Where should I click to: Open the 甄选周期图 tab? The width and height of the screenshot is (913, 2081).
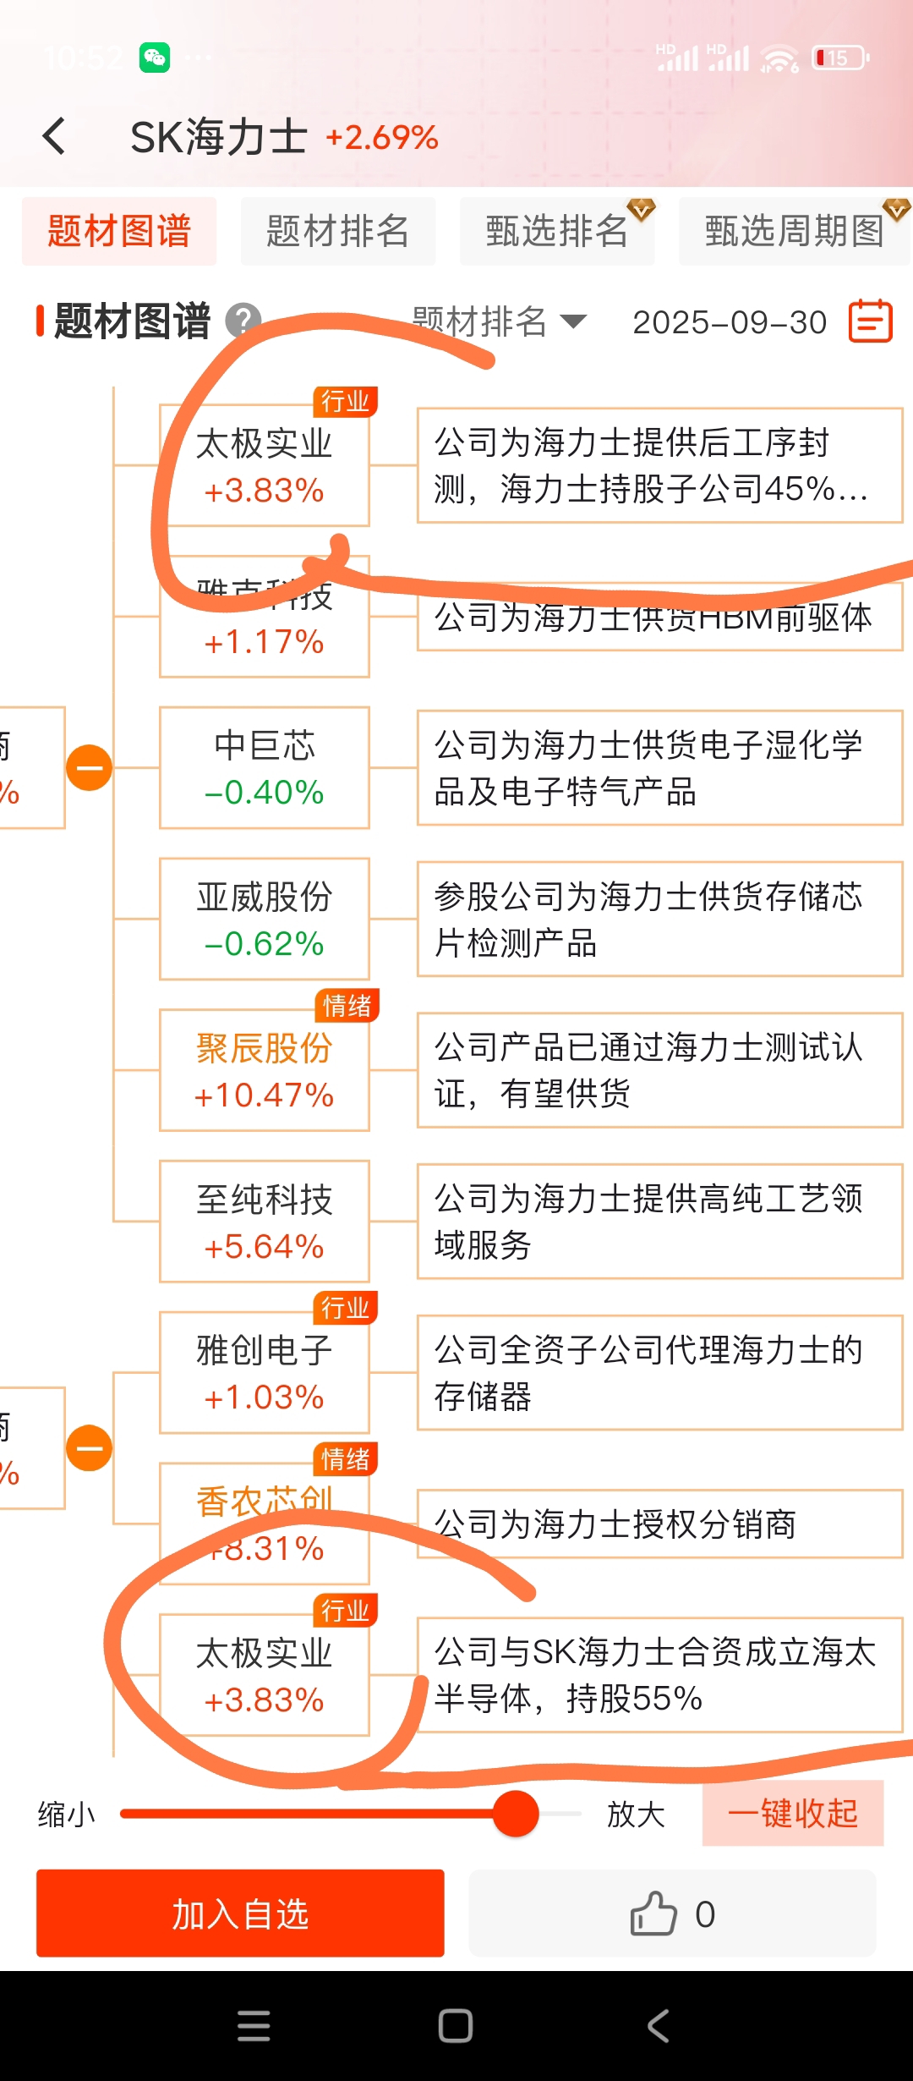click(x=793, y=231)
